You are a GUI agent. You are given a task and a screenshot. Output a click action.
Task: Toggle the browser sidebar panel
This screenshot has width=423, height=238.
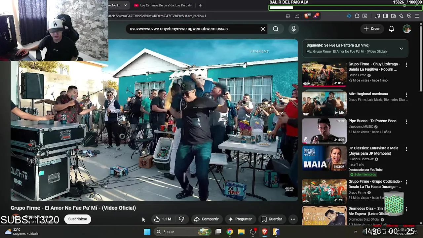[x=385, y=16]
